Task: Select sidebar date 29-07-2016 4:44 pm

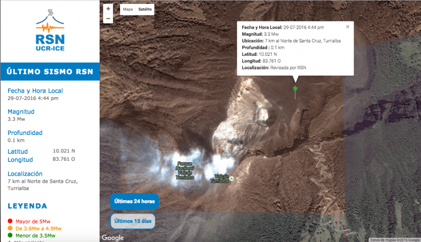Action: pyautogui.click(x=33, y=98)
